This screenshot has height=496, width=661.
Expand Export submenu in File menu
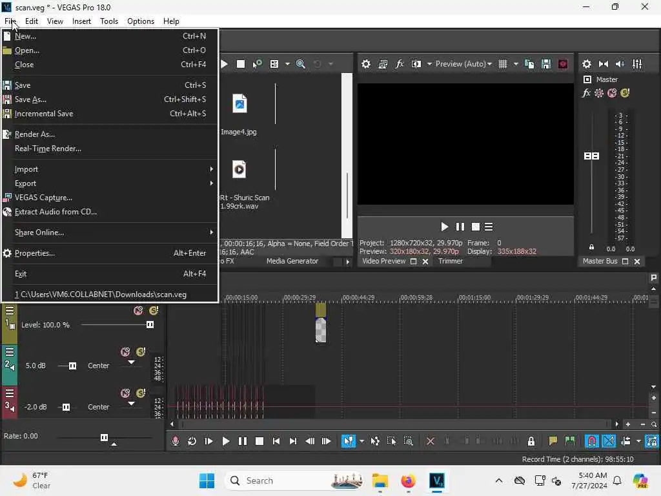110,183
